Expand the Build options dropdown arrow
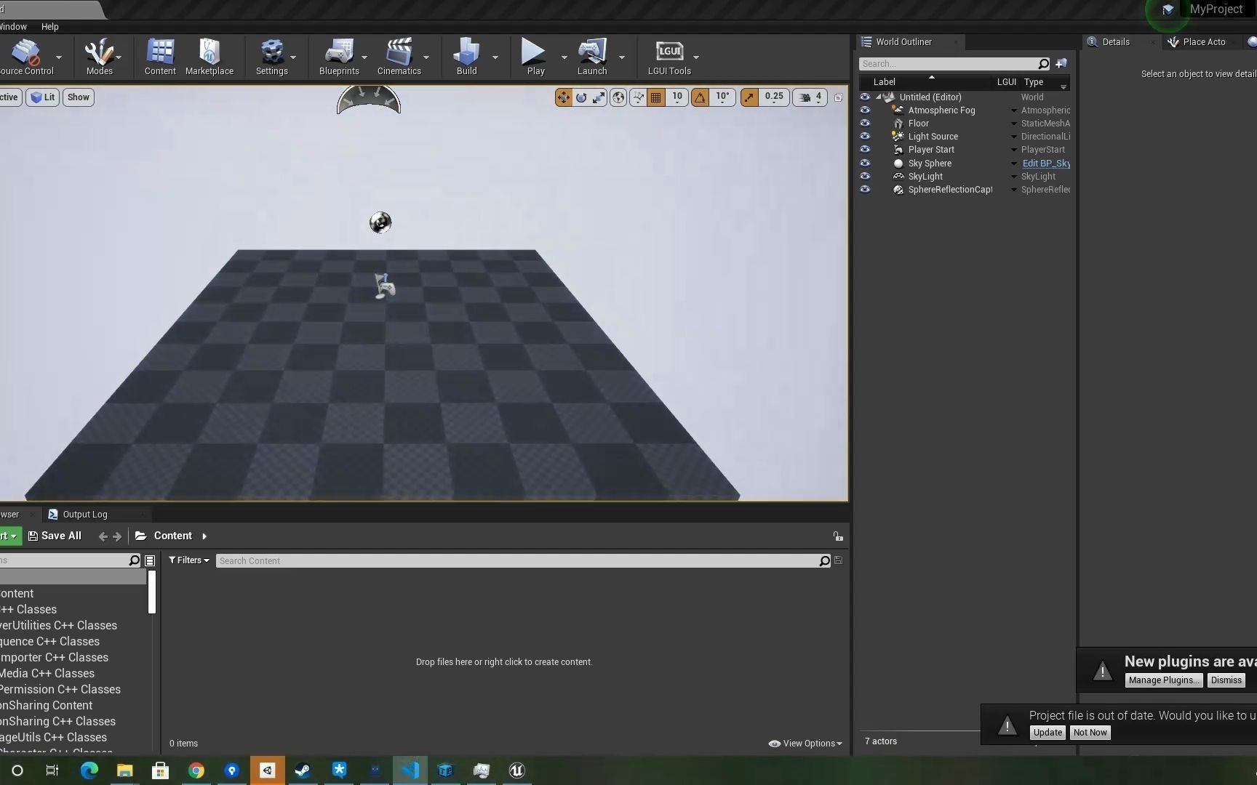The height and width of the screenshot is (785, 1257). click(495, 57)
